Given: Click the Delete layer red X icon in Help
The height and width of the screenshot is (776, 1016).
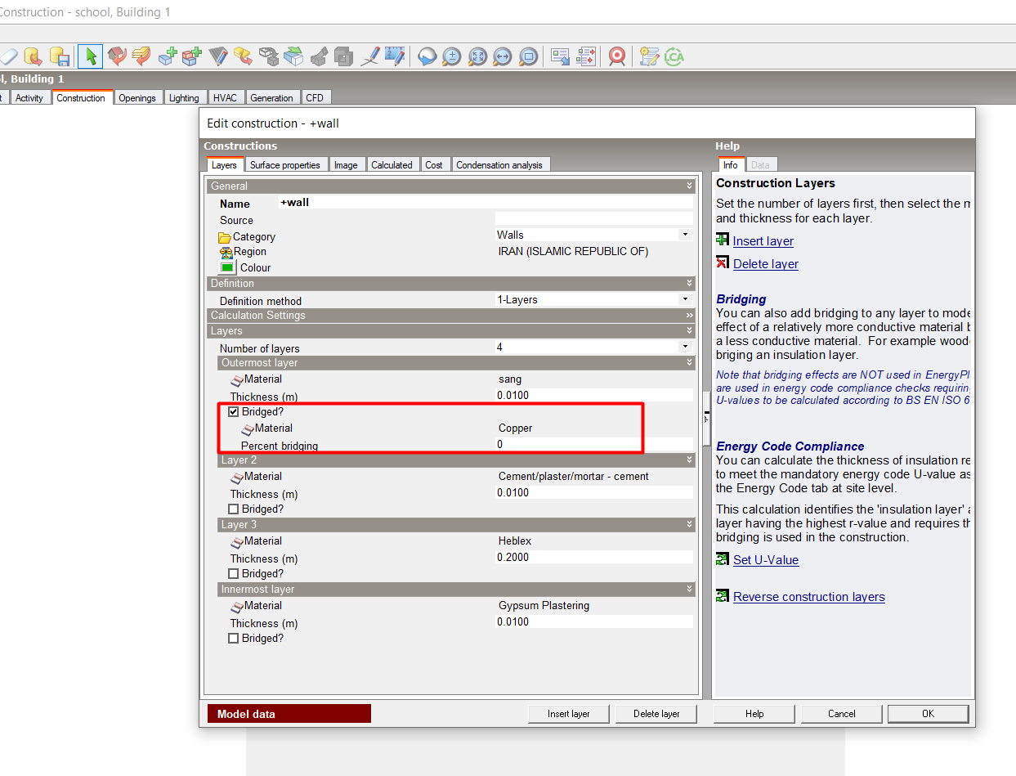Looking at the screenshot, I should pos(723,263).
